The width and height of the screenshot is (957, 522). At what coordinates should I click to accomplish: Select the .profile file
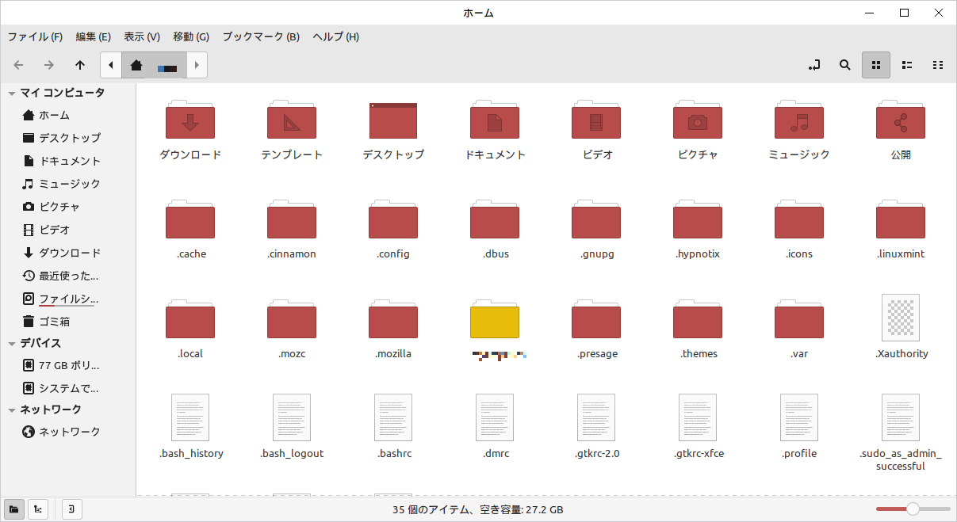[799, 417]
